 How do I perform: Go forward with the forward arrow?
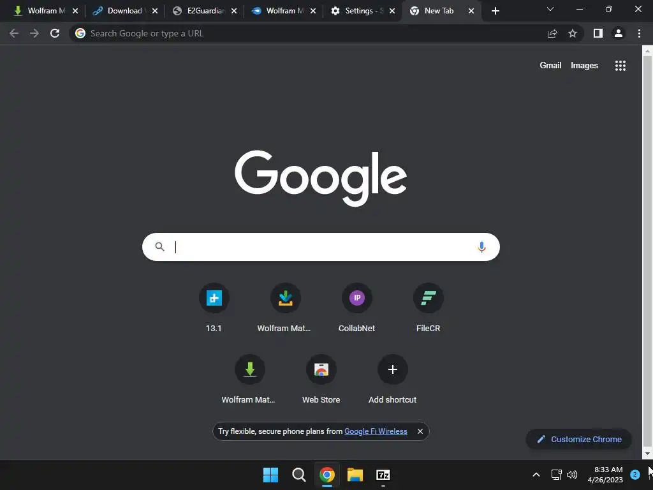[x=34, y=33]
